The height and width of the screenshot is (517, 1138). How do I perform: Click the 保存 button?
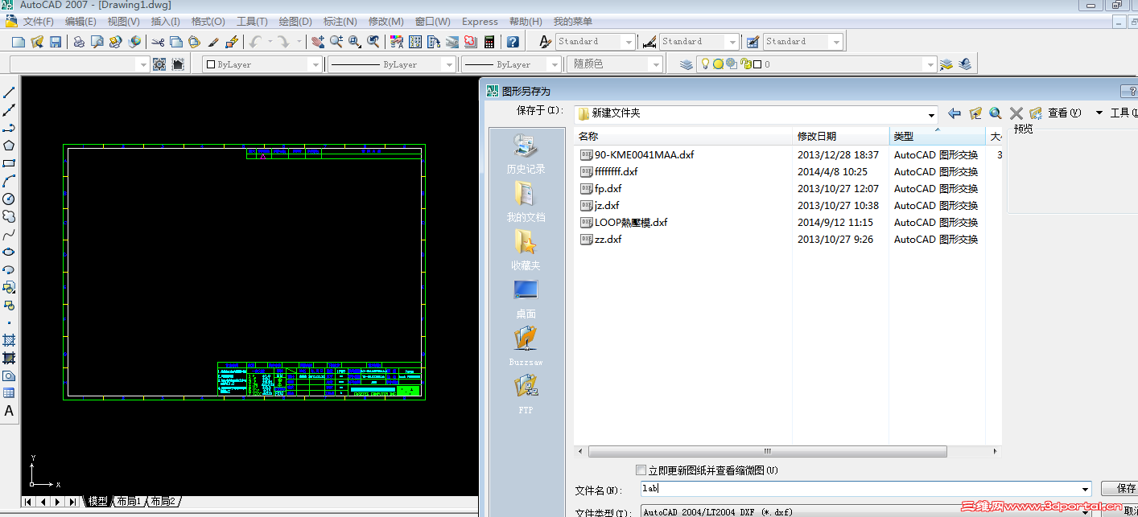[1121, 489]
